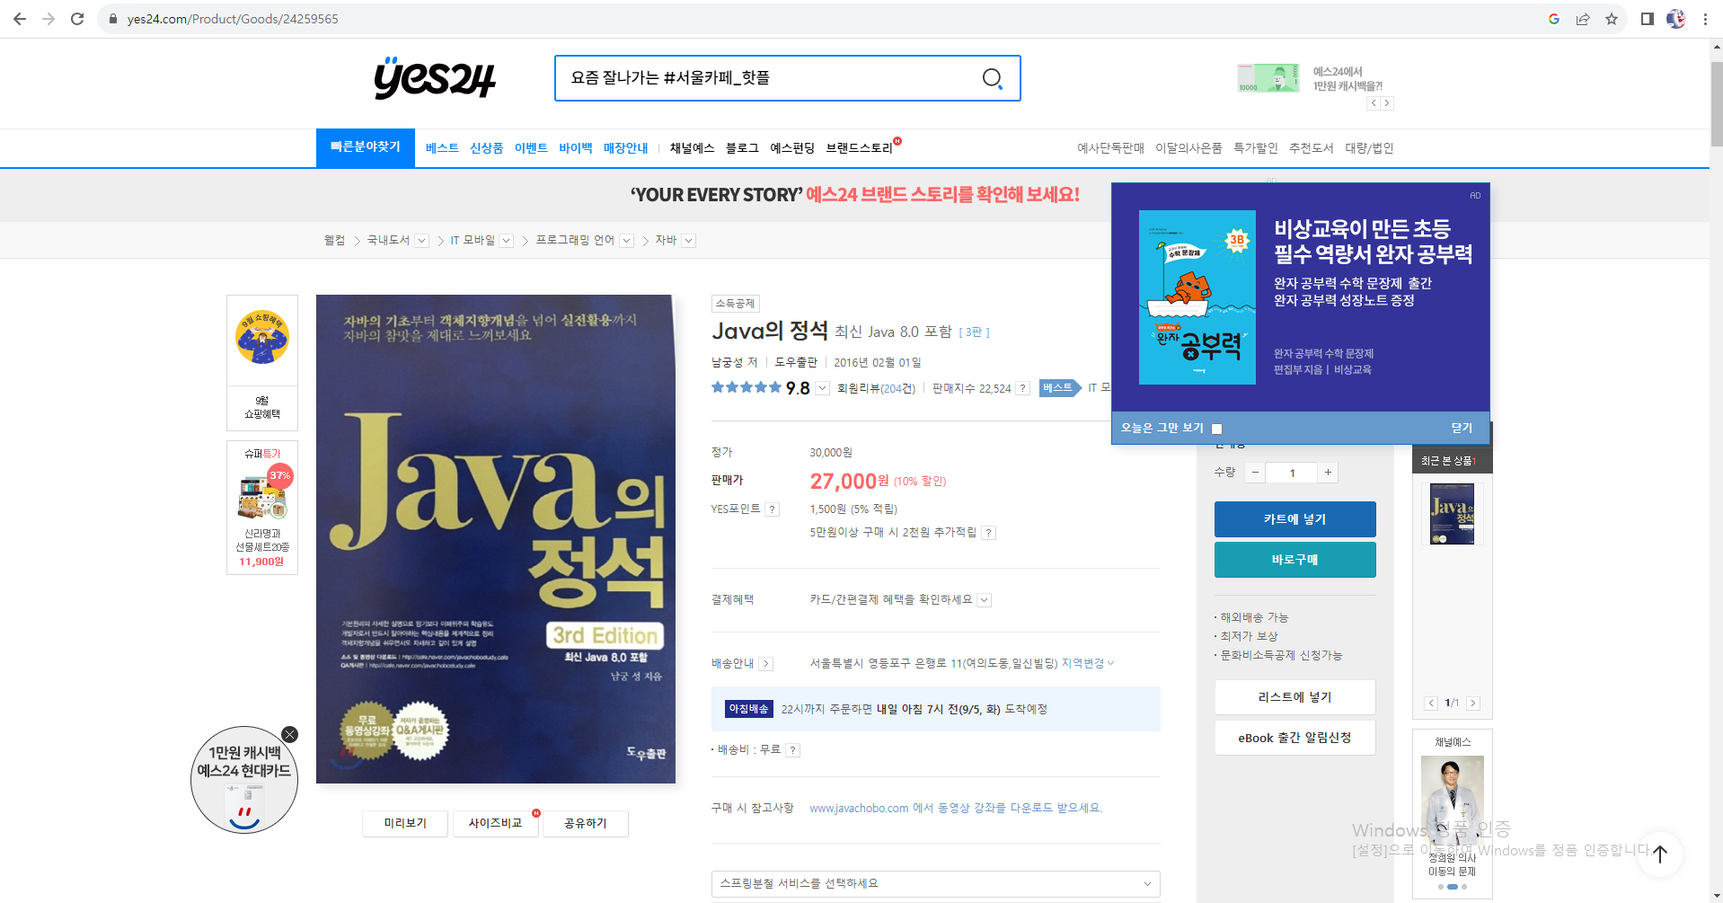1723x903 pixels.
Task: Click the 베스트 badge tag
Action: click(1059, 388)
